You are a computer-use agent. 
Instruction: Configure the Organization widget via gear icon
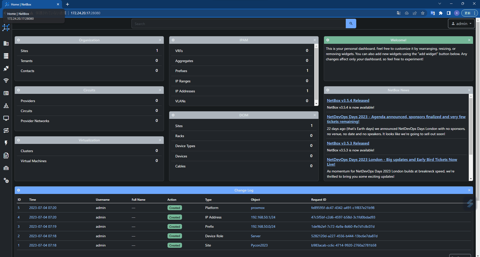point(19,40)
